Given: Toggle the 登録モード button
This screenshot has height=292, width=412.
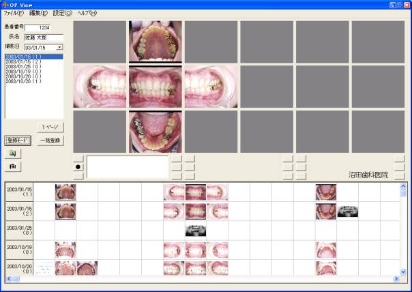Looking at the screenshot, I should tap(18, 140).
